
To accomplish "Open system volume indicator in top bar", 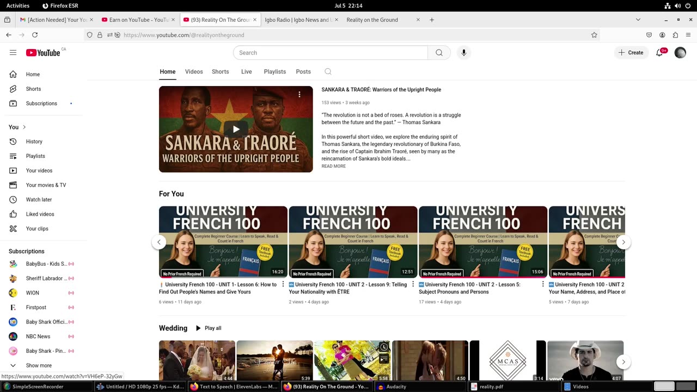I will click(x=678, y=5).
